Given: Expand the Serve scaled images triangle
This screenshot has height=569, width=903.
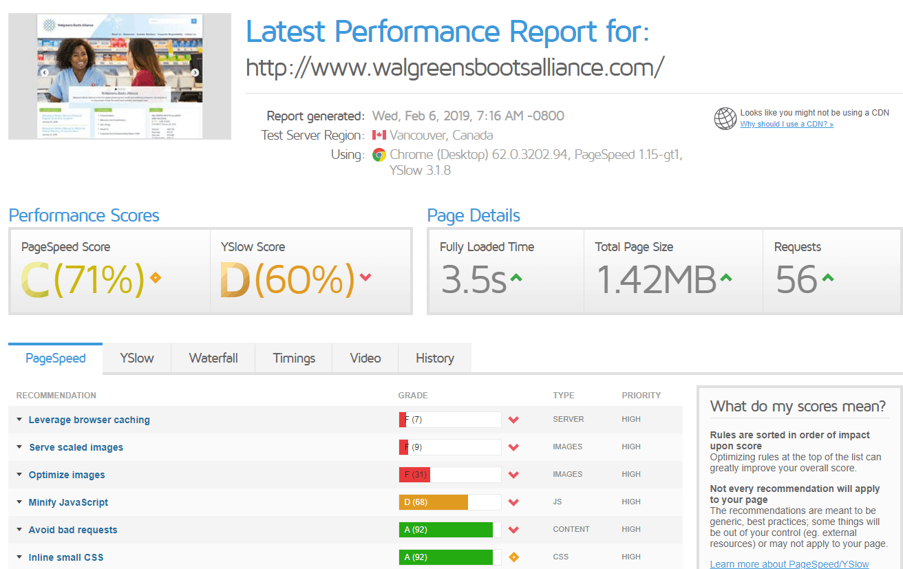Looking at the screenshot, I should pyautogui.click(x=19, y=447).
